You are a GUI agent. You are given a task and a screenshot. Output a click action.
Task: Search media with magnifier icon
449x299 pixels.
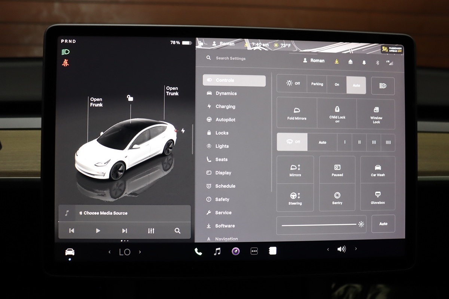[x=177, y=231]
